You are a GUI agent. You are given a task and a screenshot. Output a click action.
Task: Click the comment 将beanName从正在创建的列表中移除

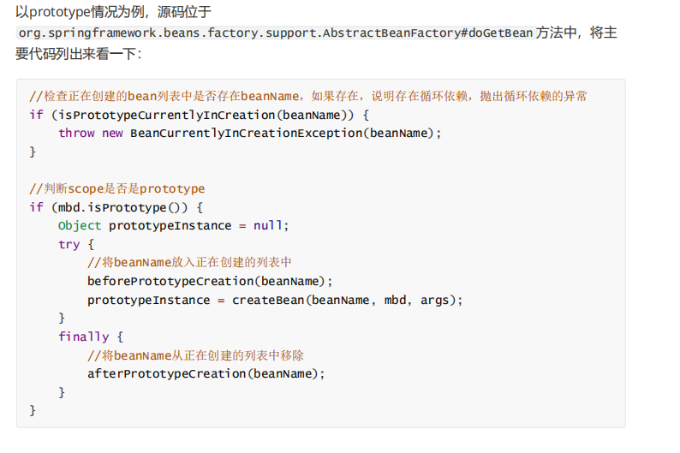[195, 355]
